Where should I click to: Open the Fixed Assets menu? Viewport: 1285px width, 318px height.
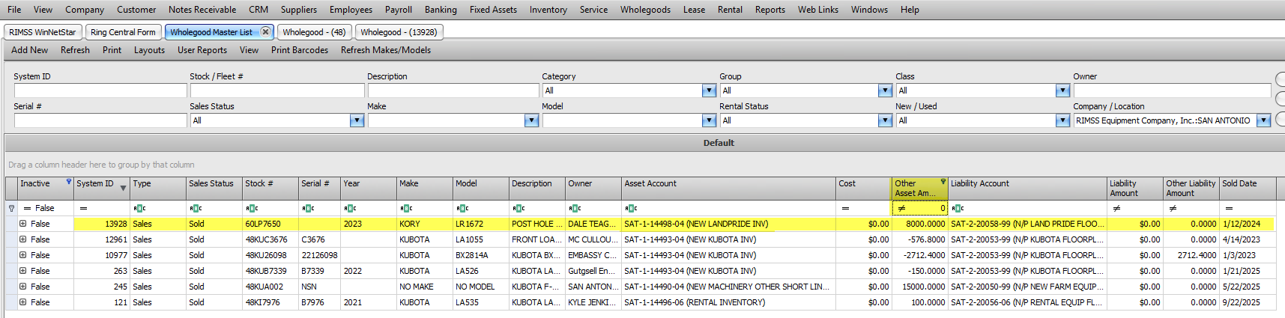pos(493,10)
